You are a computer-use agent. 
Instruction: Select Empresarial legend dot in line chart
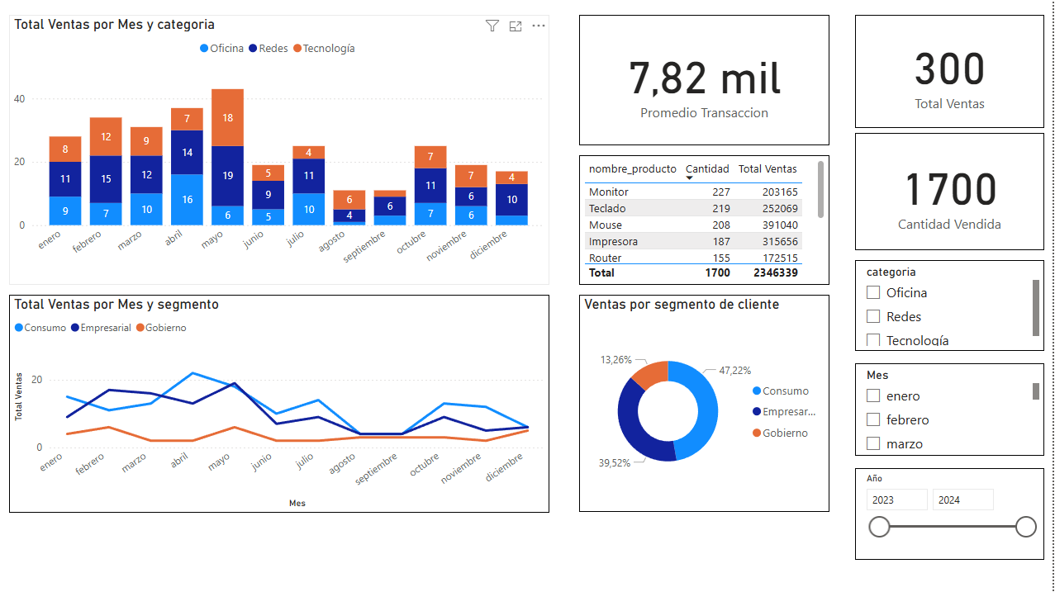click(75, 328)
